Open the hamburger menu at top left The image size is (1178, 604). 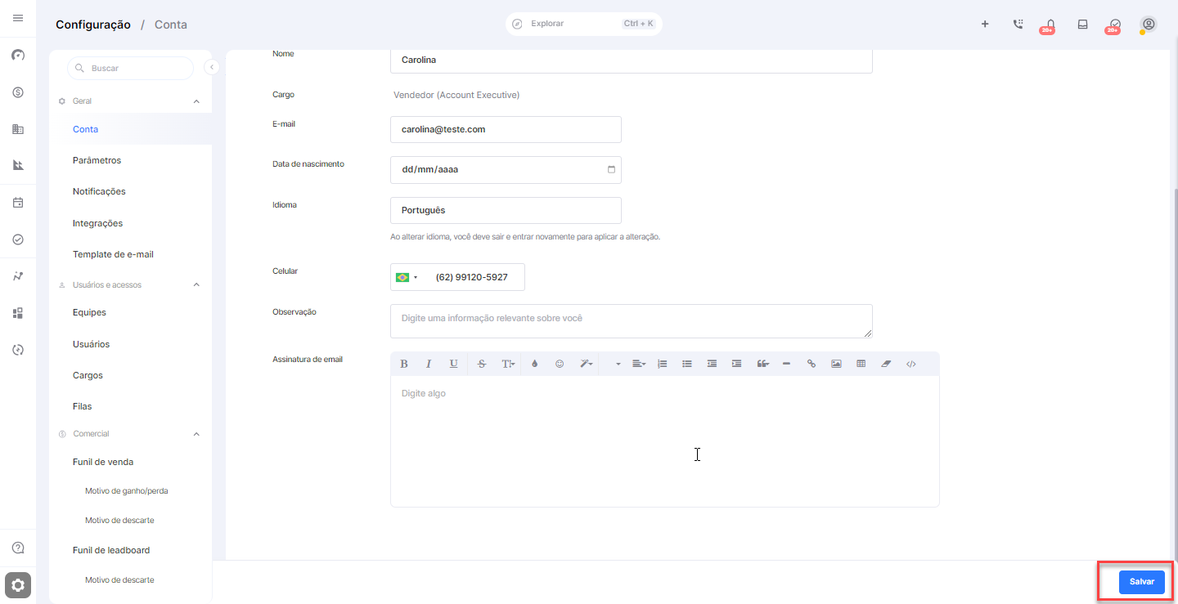click(x=18, y=18)
